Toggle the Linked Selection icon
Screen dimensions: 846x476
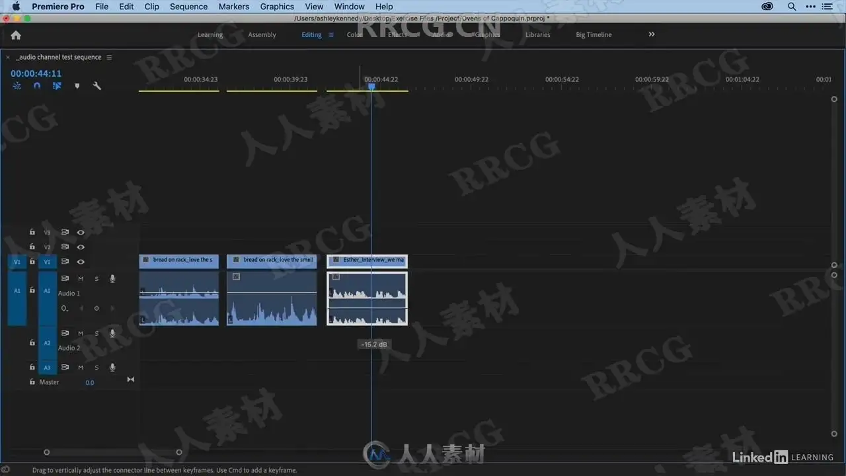(57, 86)
